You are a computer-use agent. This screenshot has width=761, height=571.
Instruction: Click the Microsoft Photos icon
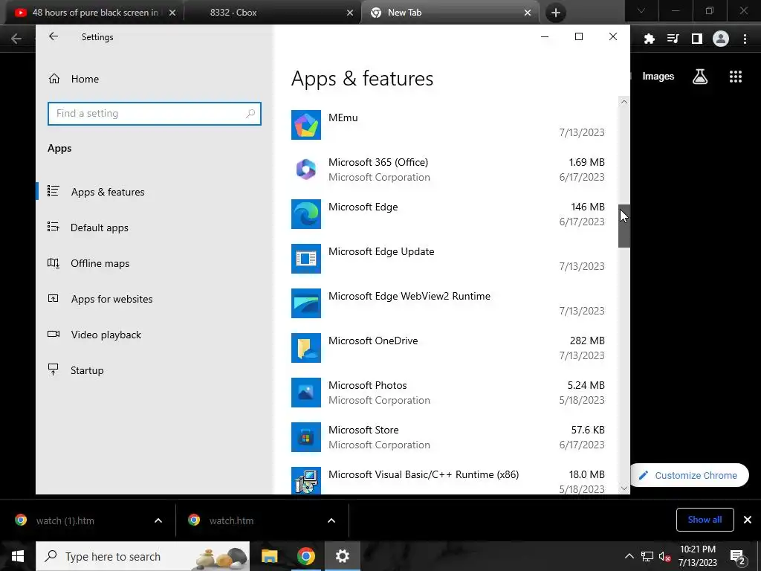(x=305, y=393)
